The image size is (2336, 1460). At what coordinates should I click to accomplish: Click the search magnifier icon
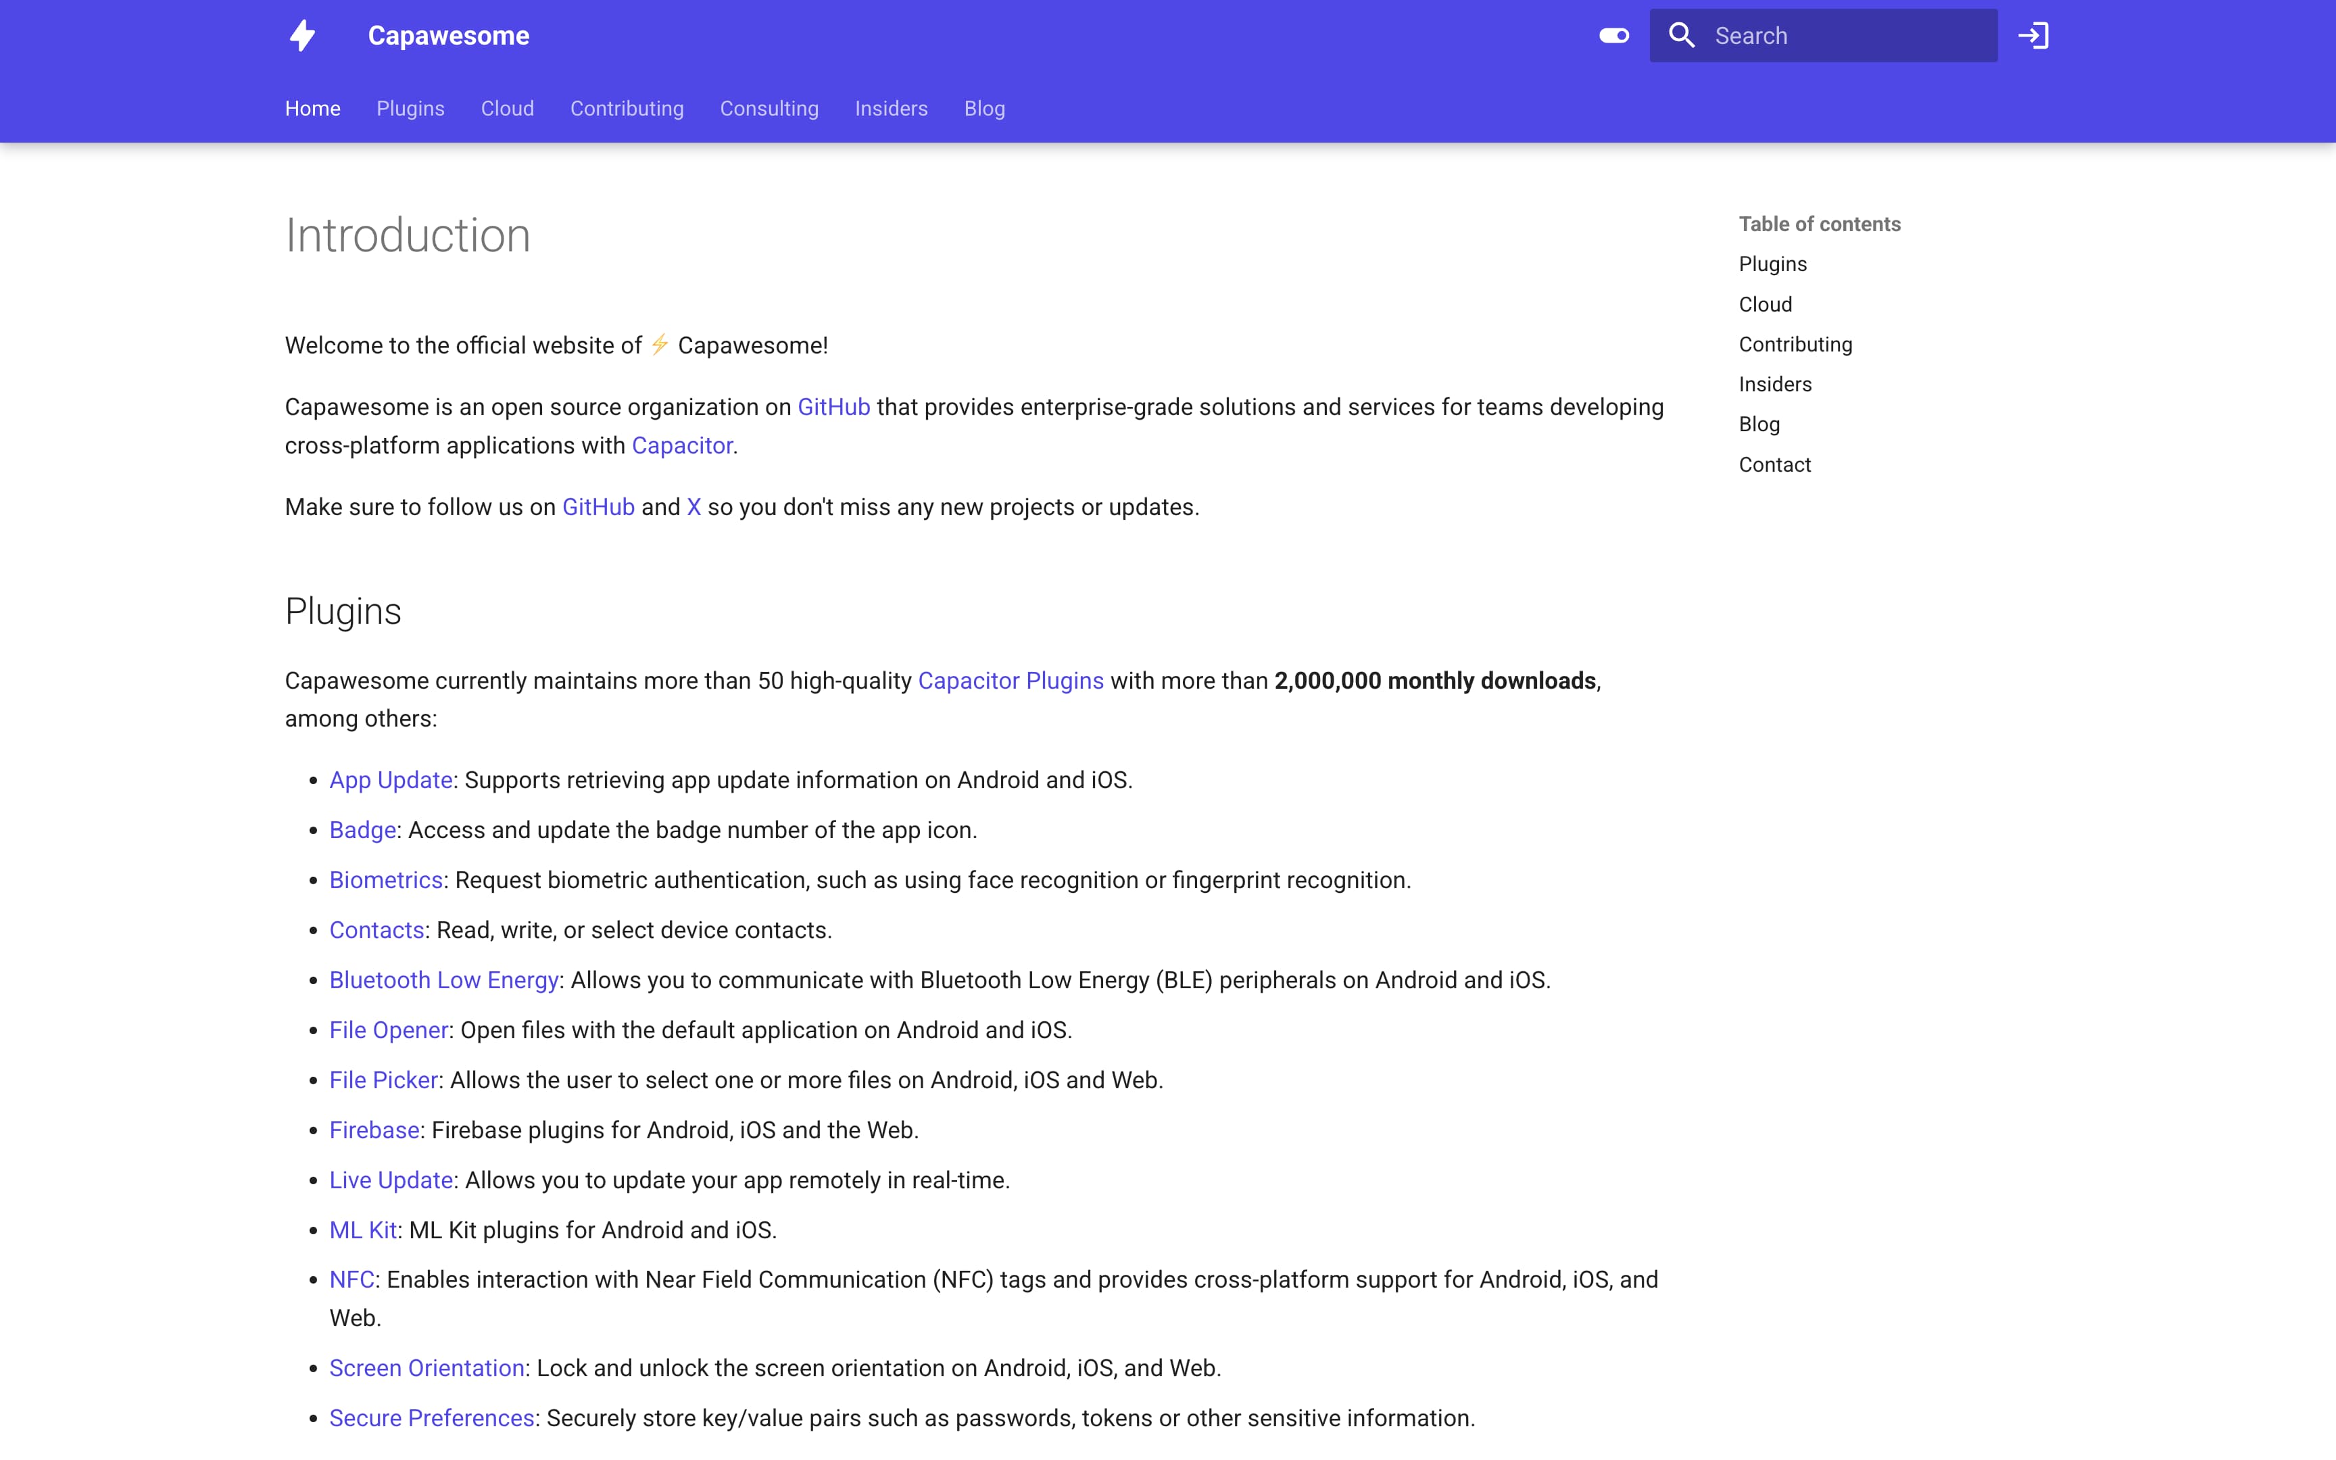click(x=1682, y=36)
